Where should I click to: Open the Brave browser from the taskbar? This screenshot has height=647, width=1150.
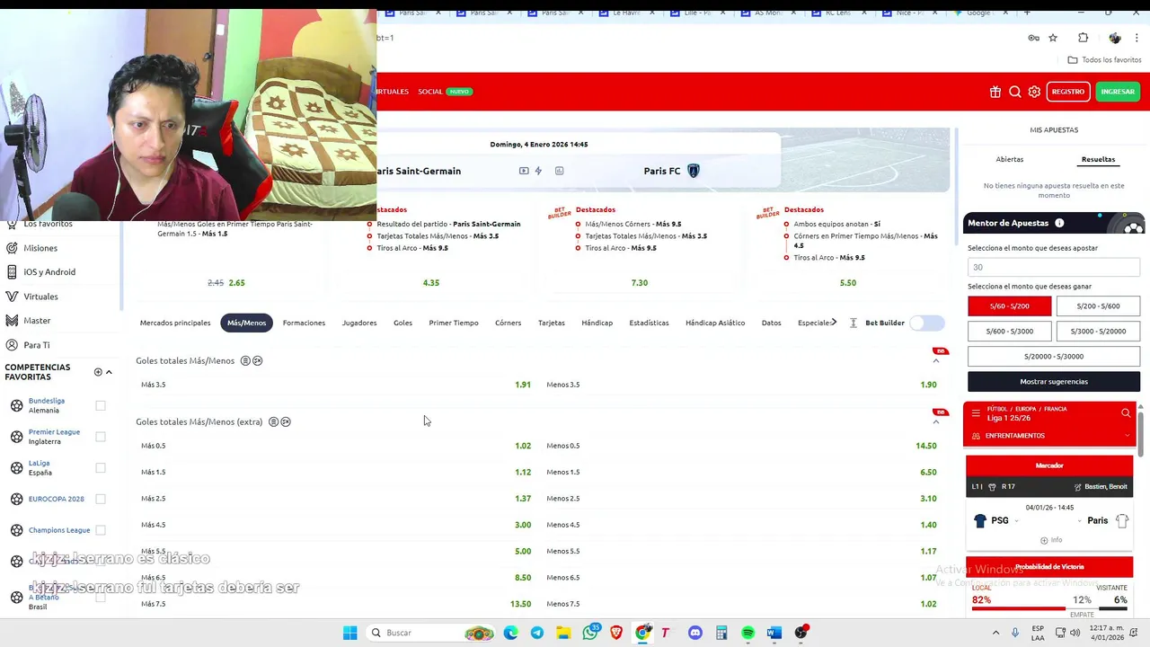pyautogui.click(x=616, y=633)
